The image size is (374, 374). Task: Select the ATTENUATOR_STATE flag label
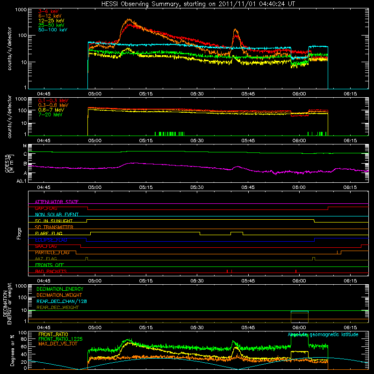click(57, 202)
